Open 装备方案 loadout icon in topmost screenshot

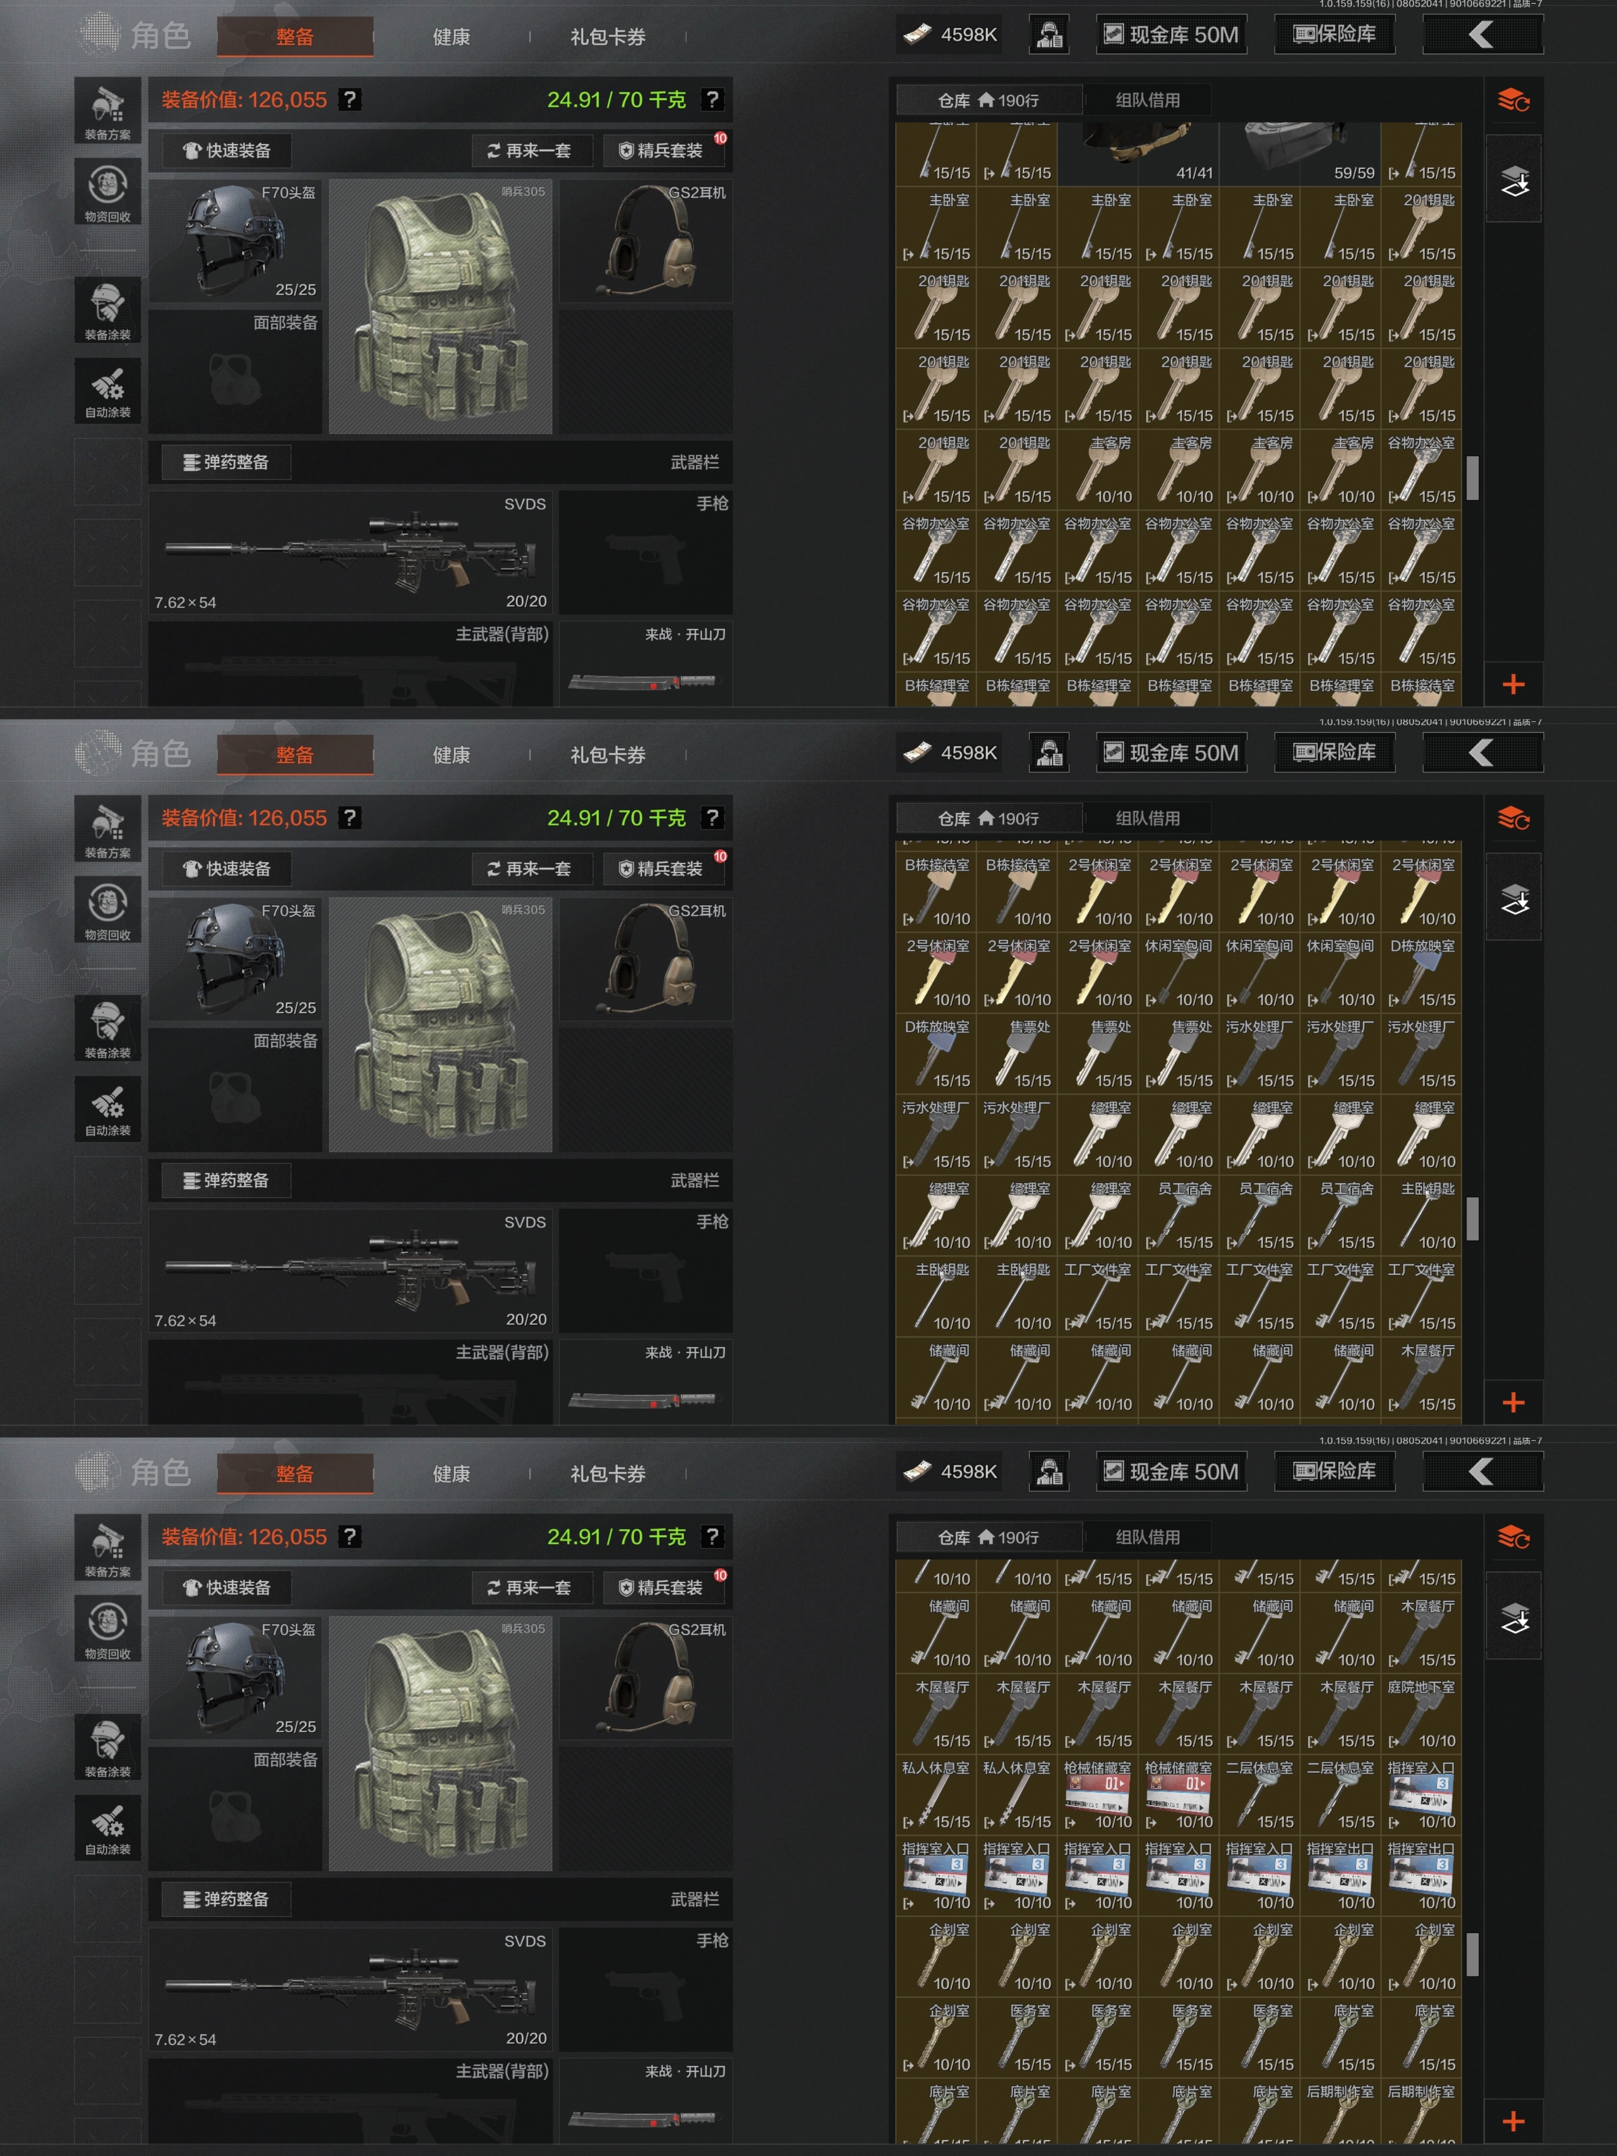point(107,111)
